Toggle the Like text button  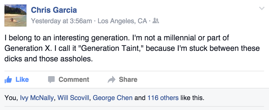point(22,79)
